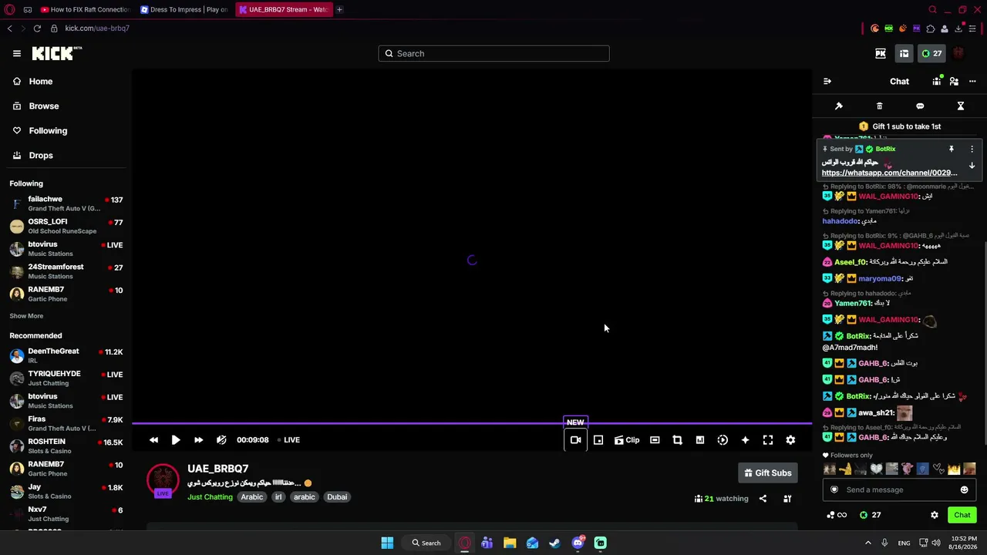The width and height of the screenshot is (987, 555).
Task: Open failachwe channel in Following list
Action: (x=66, y=203)
